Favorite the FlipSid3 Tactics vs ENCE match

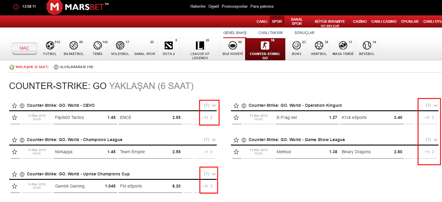(x=14, y=118)
